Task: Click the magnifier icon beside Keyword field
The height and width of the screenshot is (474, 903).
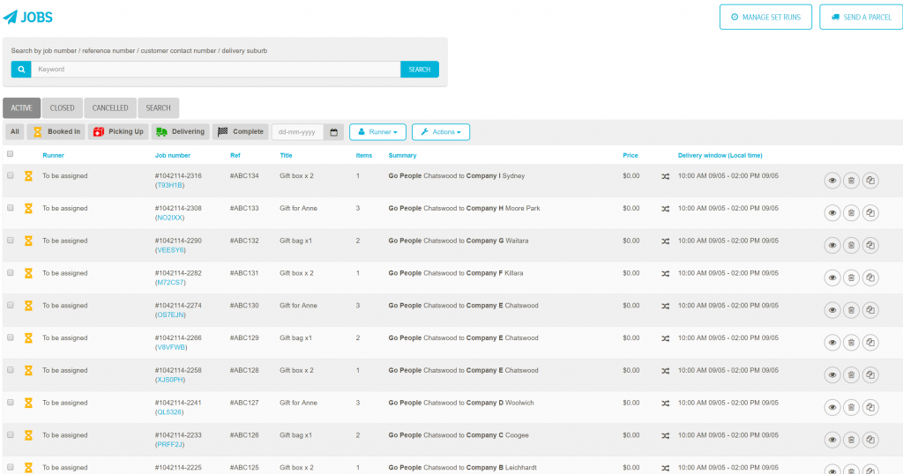Action: pos(21,70)
